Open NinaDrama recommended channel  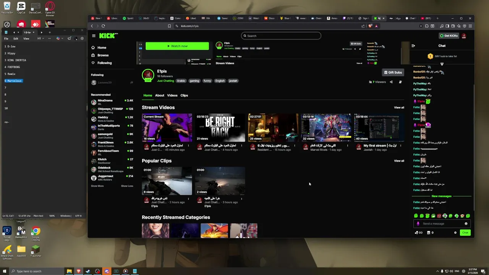[112, 102]
